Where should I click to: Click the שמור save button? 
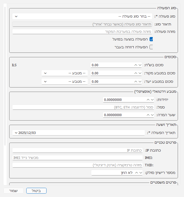[x=13, y=191]
